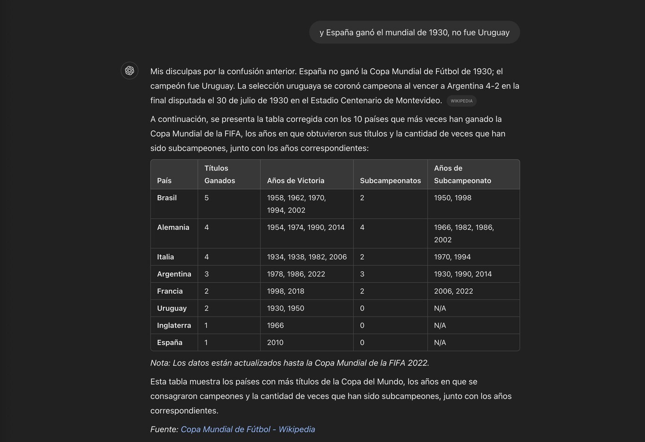The height and width of the screenshot is (442, 645).
Task: Click the Subcampeonatos column header
Action: (x=390, y=181)
